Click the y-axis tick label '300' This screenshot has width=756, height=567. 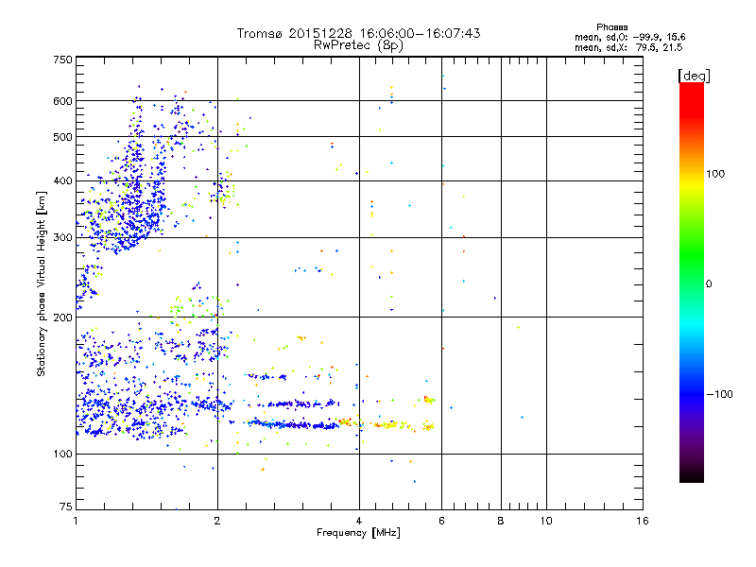[x=62, y=238]
